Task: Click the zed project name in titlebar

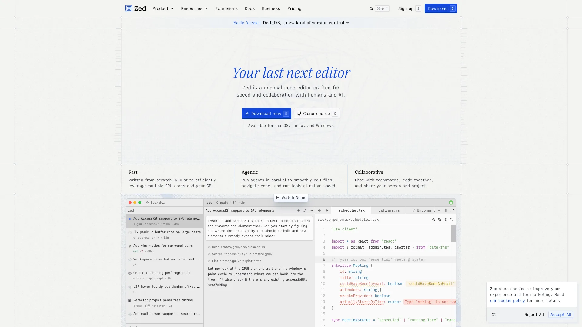Action: coord(209,203)
